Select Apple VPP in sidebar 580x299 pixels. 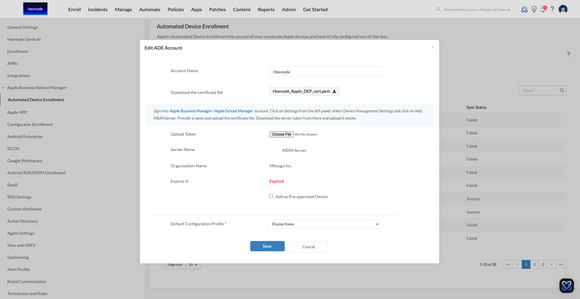click(x=17, y=112)
